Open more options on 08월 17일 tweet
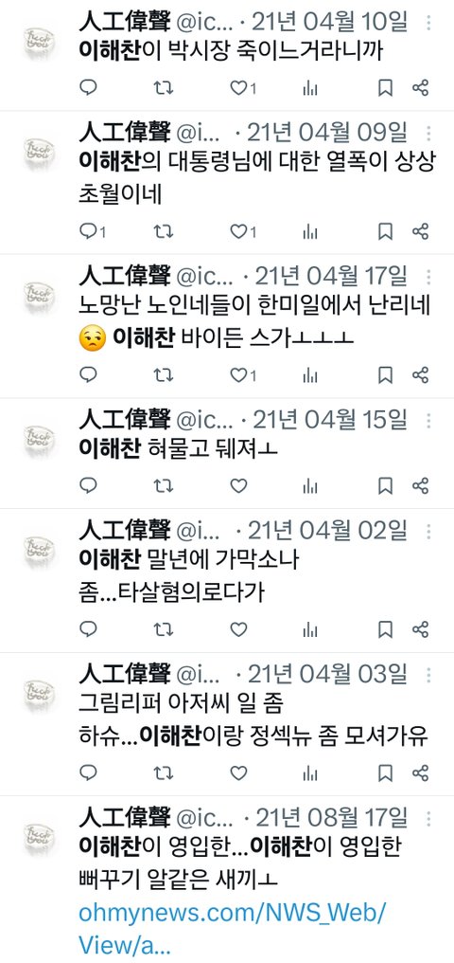 428,818
